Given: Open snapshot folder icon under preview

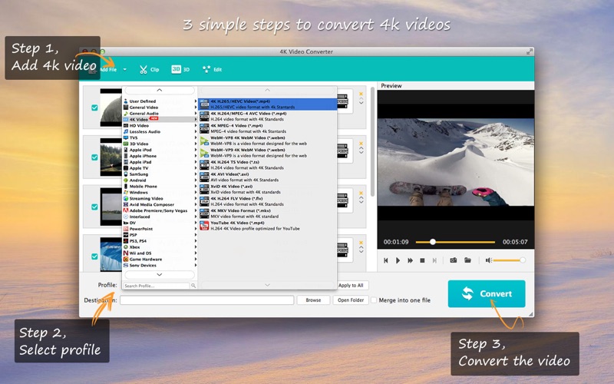Looking at the screenshot, I should click(x=467, y=260).
